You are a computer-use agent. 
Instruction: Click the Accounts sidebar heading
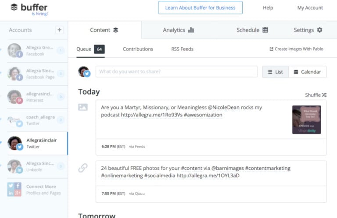coord(20,30)
